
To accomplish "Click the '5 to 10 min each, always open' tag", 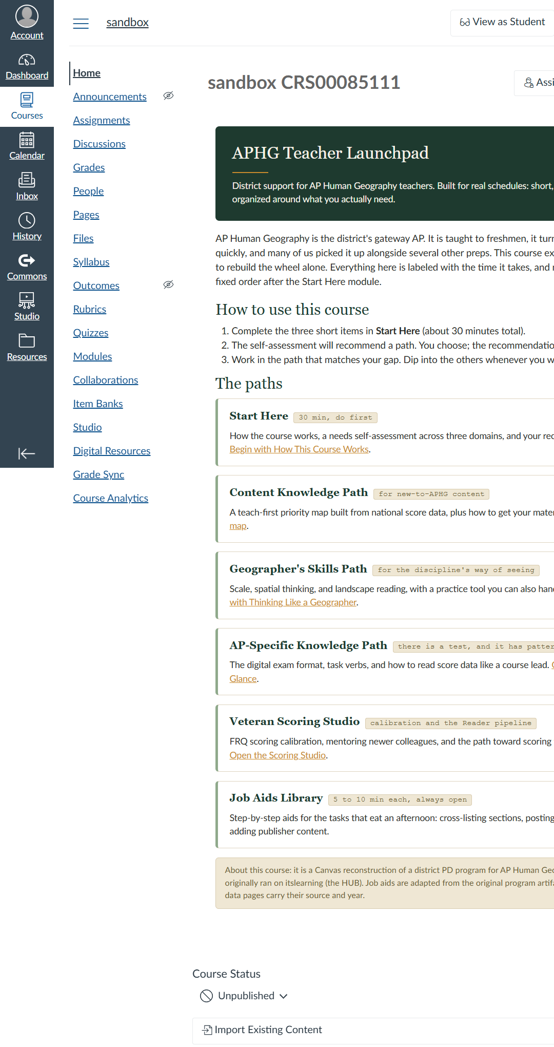I will [x=400, y=799].
